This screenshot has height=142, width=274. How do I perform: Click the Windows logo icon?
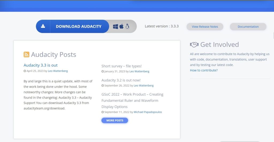(116, 26)
